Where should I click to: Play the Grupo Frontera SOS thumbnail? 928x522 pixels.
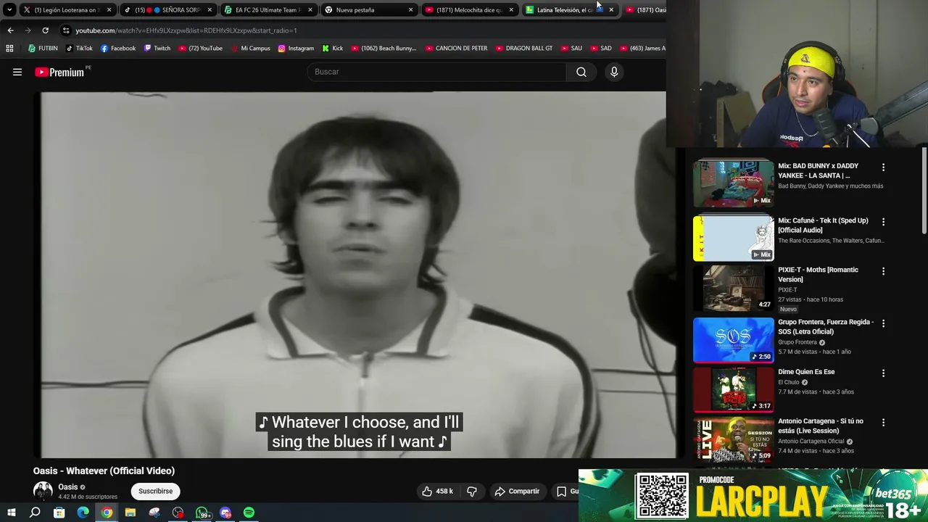click(x=733, y=340)
